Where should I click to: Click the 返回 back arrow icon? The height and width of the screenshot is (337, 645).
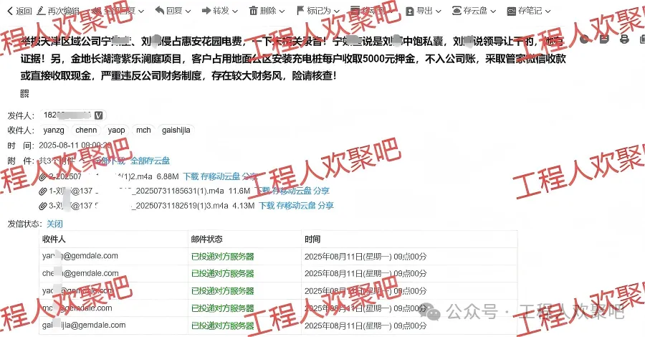[10, 11]
